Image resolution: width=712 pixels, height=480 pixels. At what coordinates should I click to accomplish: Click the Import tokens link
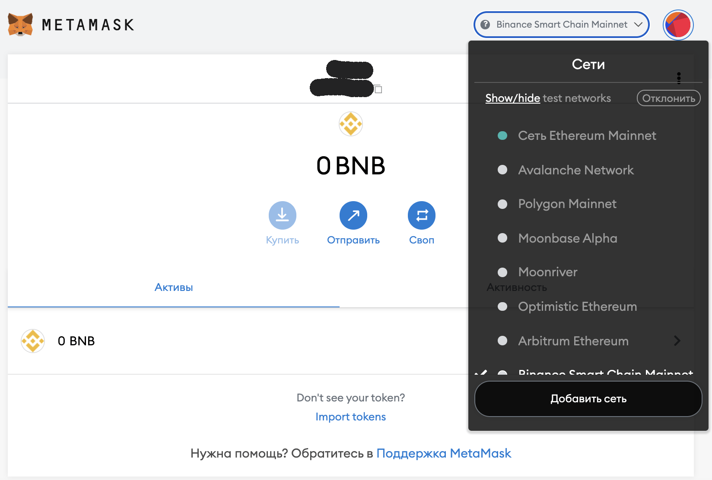350,417
